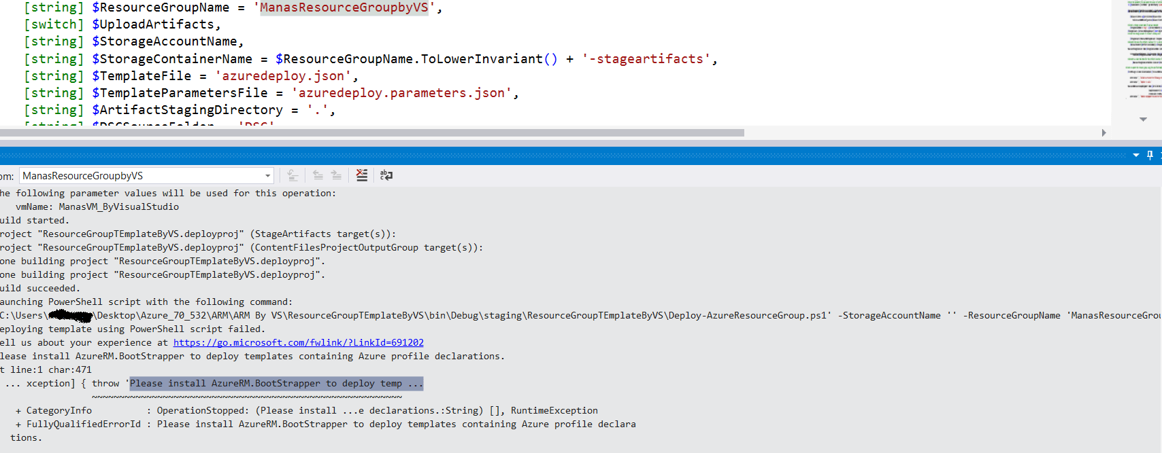
Task: Go to the previous message in Output
Action: 318,175
